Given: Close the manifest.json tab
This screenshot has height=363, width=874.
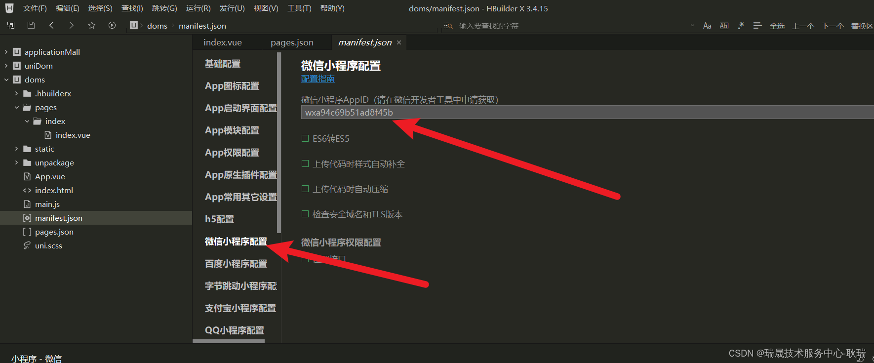Looking at the screenshot, I should click(399, 43).
